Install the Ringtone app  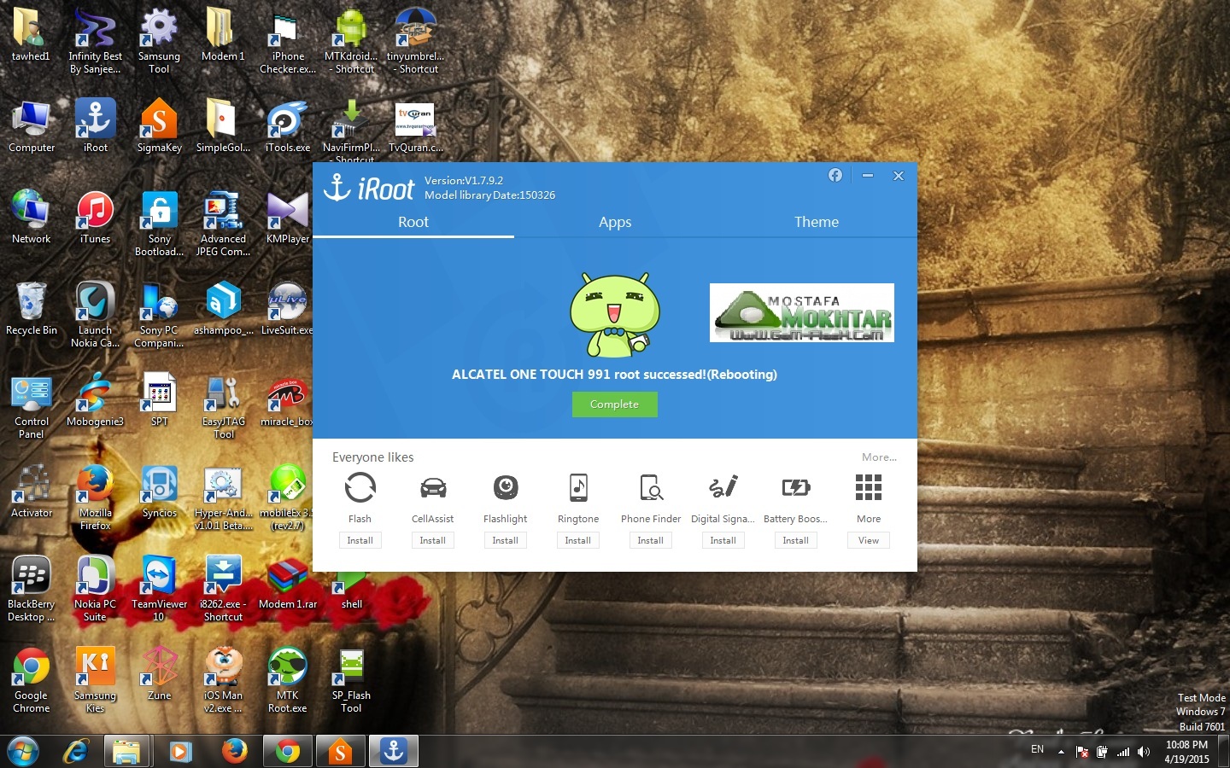point(578,540)
